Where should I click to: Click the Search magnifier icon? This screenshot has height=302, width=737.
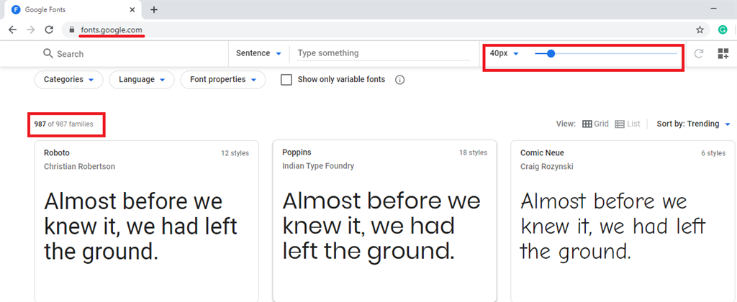pos(48,53)
